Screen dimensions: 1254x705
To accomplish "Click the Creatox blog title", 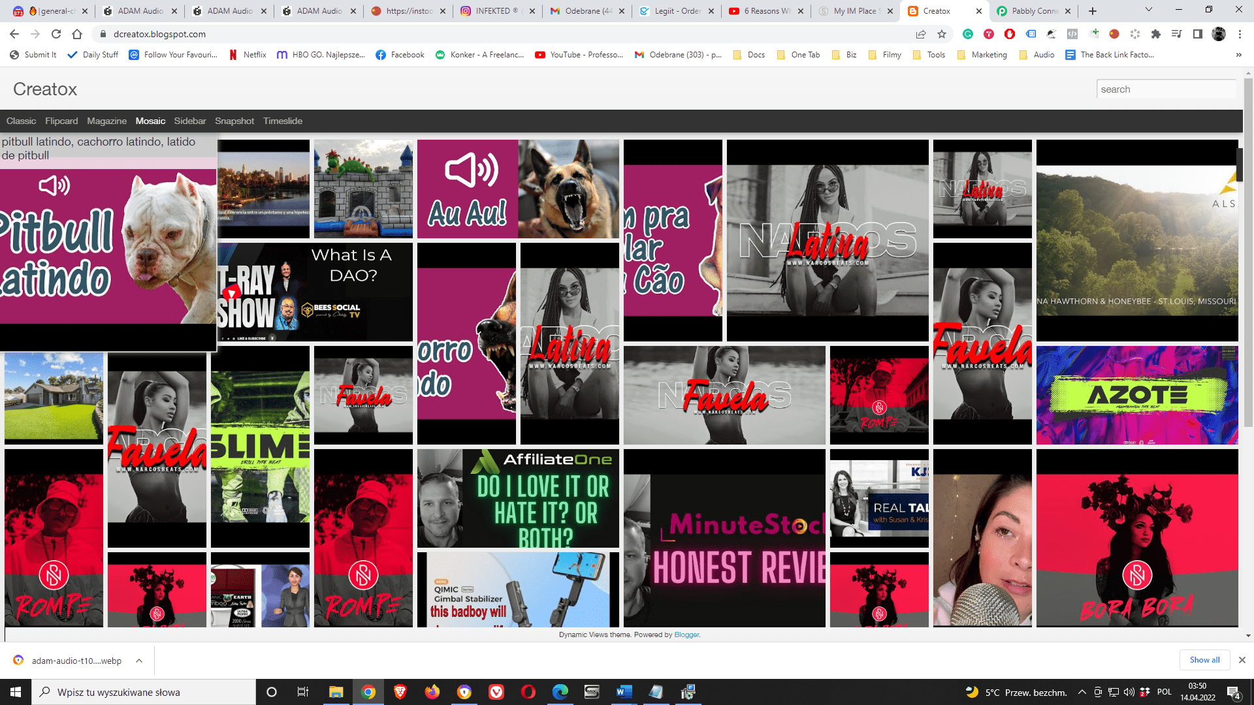I will click(x=45, y=89).
